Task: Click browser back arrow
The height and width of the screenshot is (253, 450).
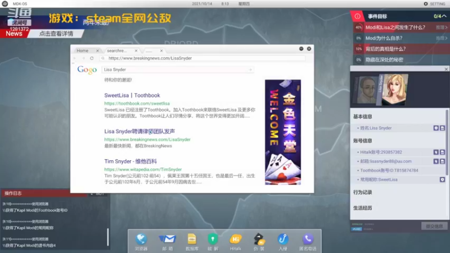Action: [75, 58]
